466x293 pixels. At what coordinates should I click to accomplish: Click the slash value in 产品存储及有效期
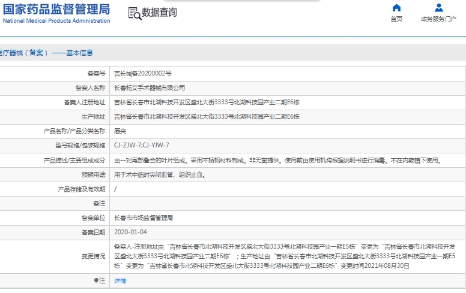click(x=115, y=189)
